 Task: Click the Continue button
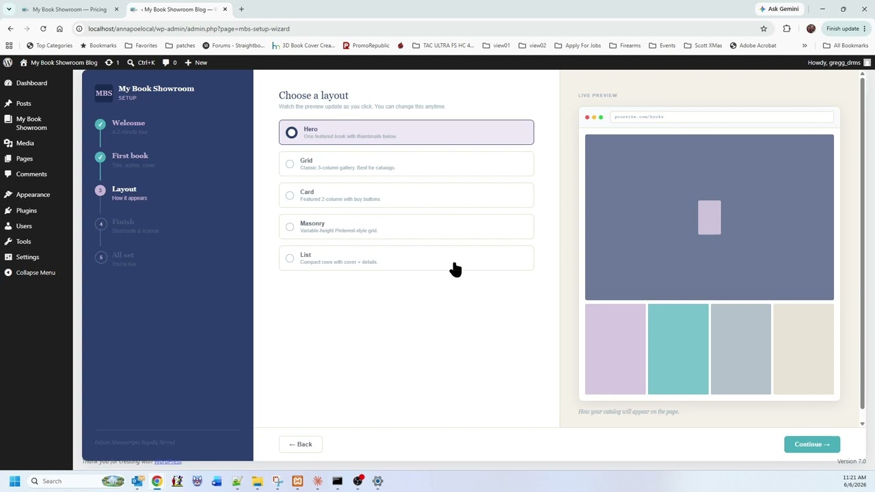pos(812,444)
